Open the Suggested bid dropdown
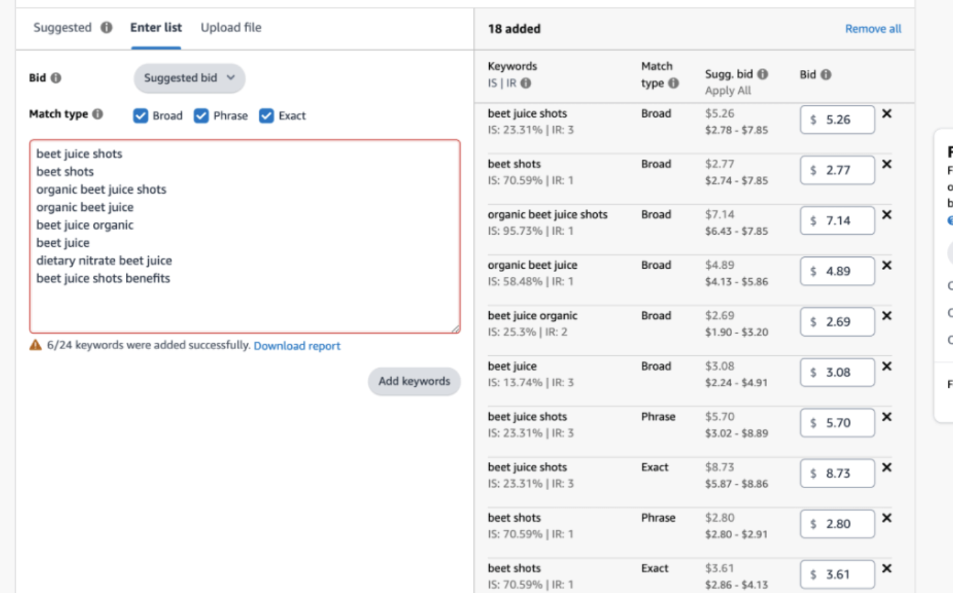This screenshot has height=593, width=953. click(189, 78)
